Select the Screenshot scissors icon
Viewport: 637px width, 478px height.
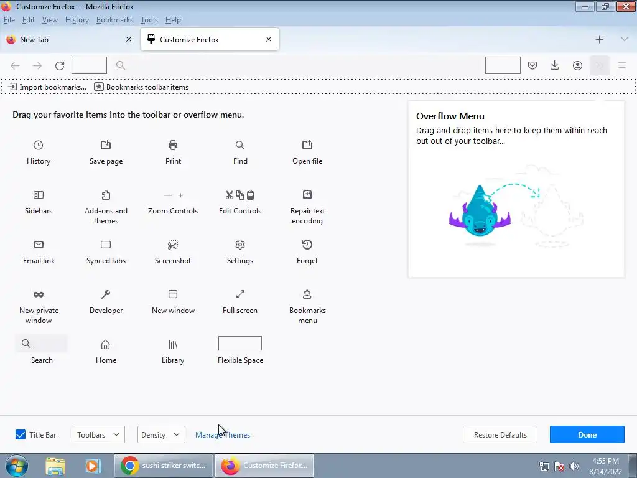pos(173,245)
